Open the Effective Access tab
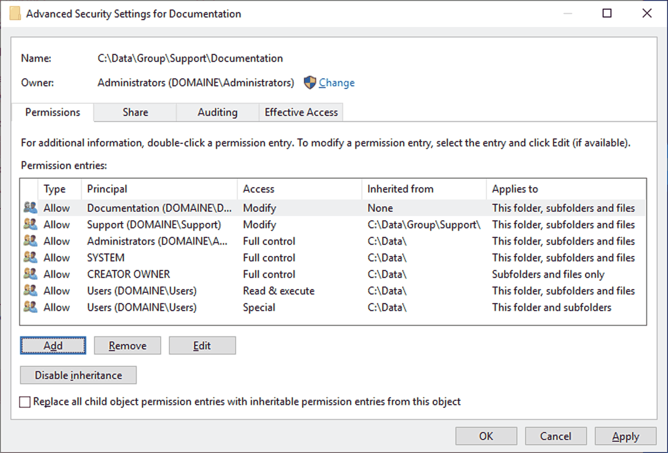668x453 pixels. (301, 112)
